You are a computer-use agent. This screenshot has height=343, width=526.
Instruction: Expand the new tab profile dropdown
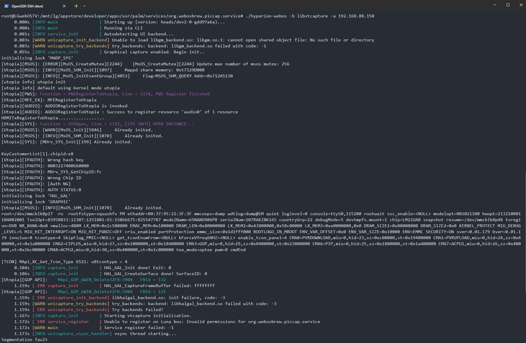[x=85, y=6]
